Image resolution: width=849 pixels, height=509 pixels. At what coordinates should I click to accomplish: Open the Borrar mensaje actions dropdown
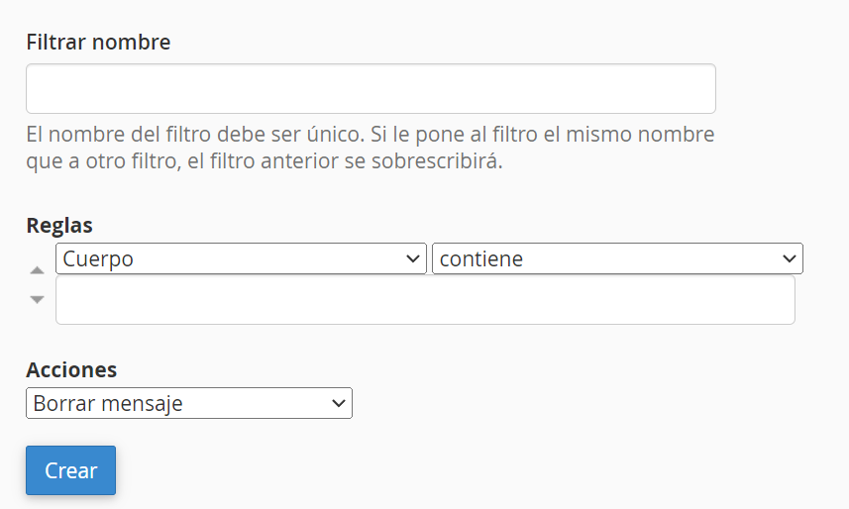[x=188, y=403]
